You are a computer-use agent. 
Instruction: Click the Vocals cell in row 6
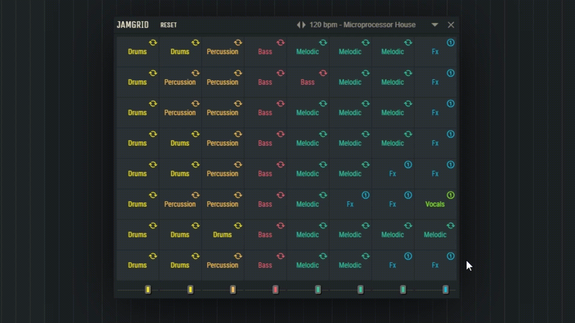tap(435, 204)
